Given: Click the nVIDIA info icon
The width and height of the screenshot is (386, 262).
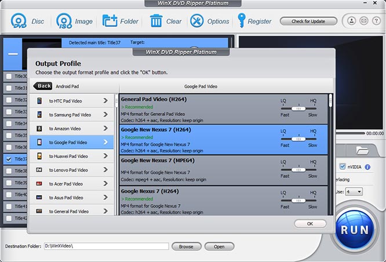Looking at the screenshot, I should coord(367,167).
